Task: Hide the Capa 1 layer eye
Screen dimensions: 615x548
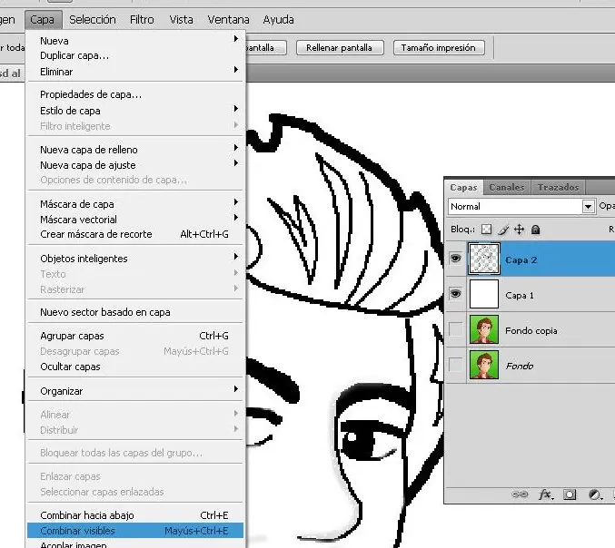Action: tap(455, 294)
